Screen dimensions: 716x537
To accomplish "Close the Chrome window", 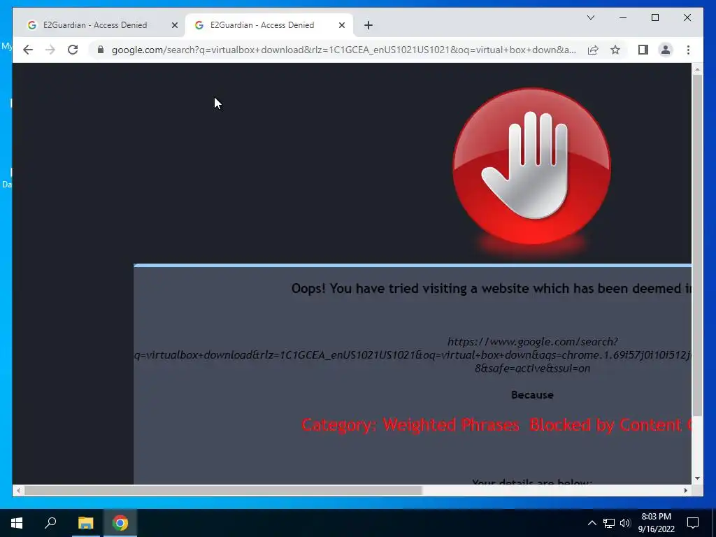I will pos(687,17).
